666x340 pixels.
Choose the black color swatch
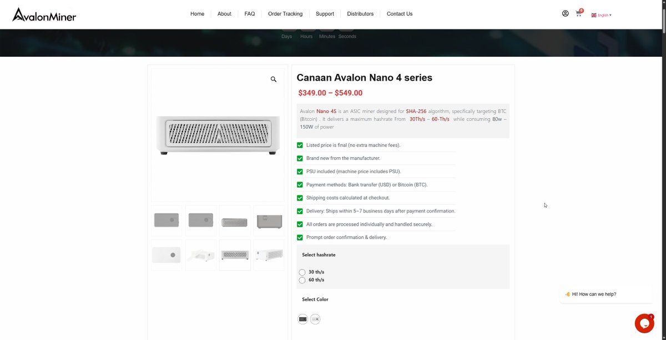[302, 319]
